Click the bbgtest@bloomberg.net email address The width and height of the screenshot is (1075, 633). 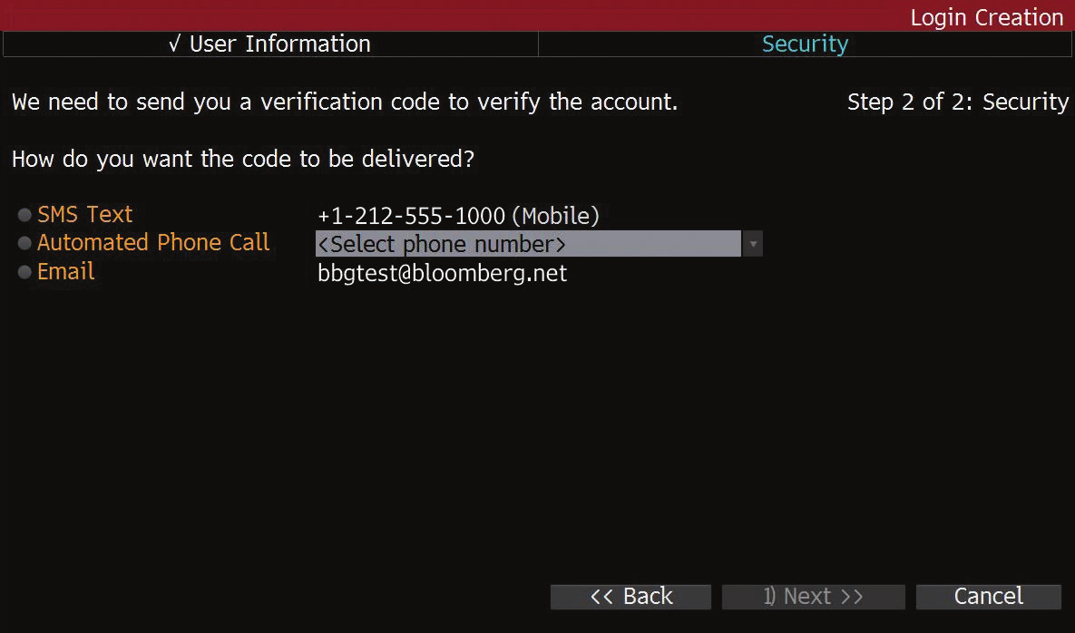tap(442, 273)
